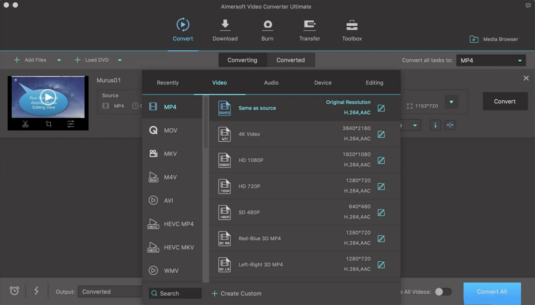Open the Convert section
This screenshot has width=535, height=305.
183,30
